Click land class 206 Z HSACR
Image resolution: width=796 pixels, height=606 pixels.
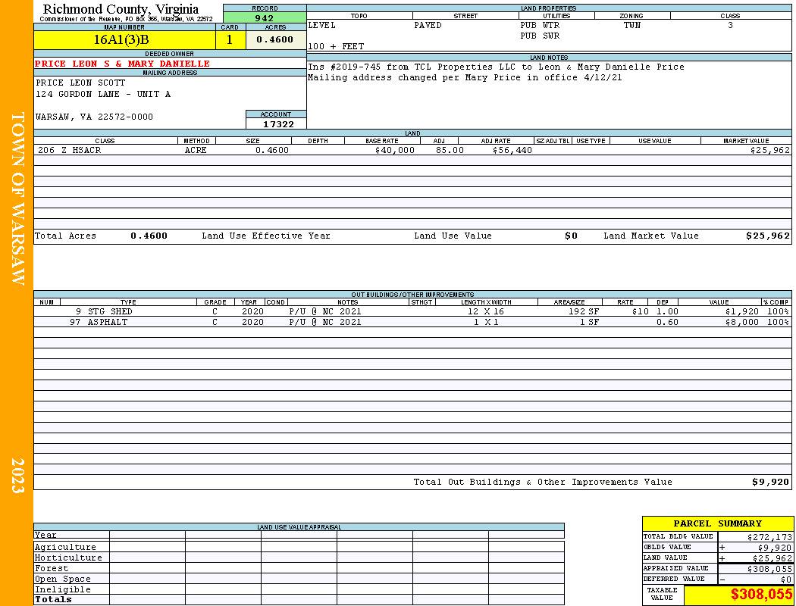point(70,150)
